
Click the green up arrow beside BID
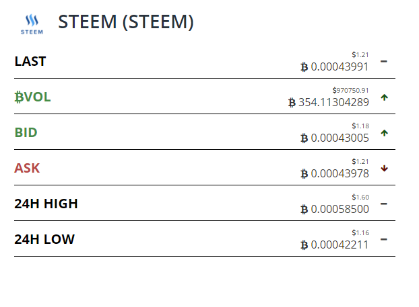coord(384,133)
